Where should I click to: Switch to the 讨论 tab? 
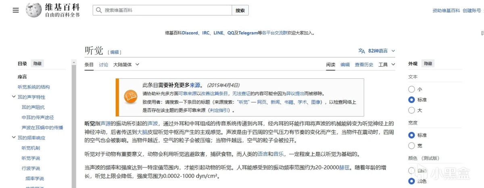(x=103, y=65)
